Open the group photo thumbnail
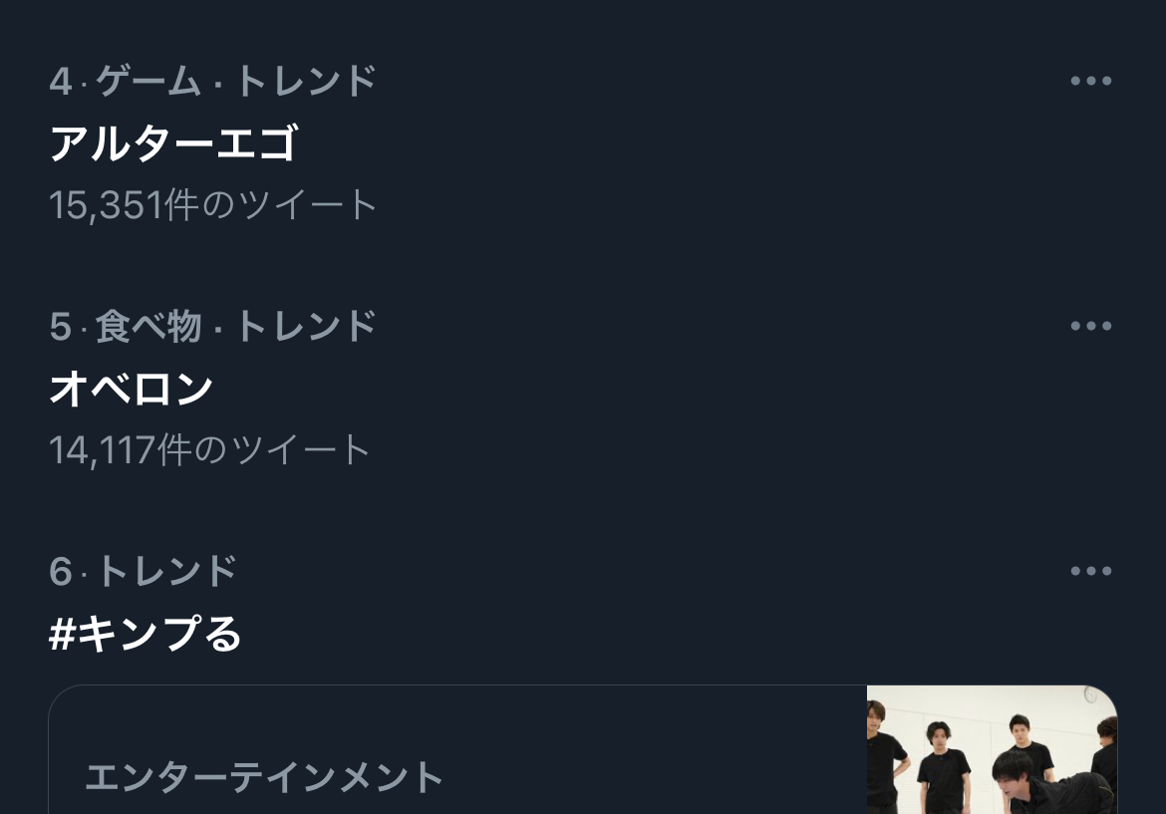1166x814 pixels. pyautogui.click(x=992, y=749)
